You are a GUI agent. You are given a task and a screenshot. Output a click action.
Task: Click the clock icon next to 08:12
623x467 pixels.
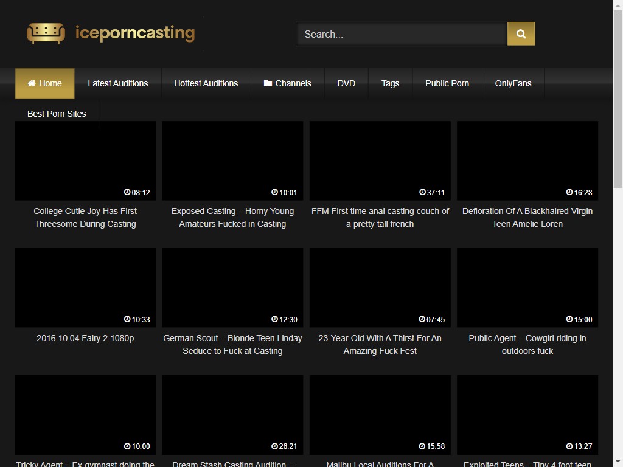(127, 192)
